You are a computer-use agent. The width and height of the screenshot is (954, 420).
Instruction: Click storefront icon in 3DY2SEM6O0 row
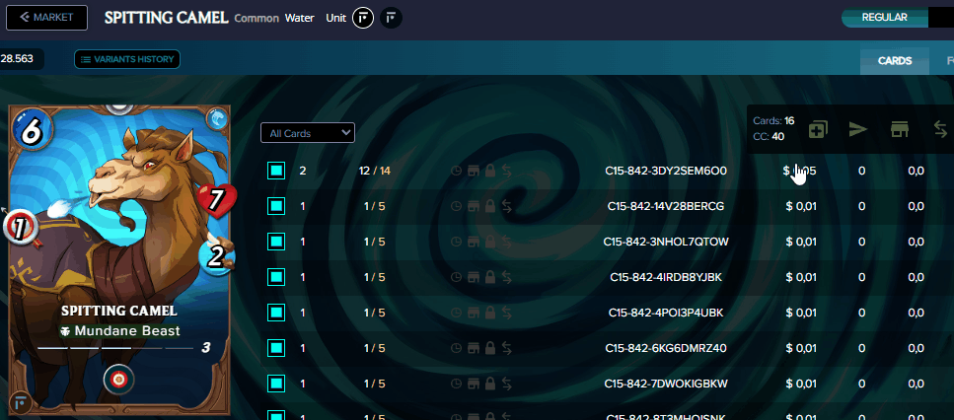click(474, 172)
